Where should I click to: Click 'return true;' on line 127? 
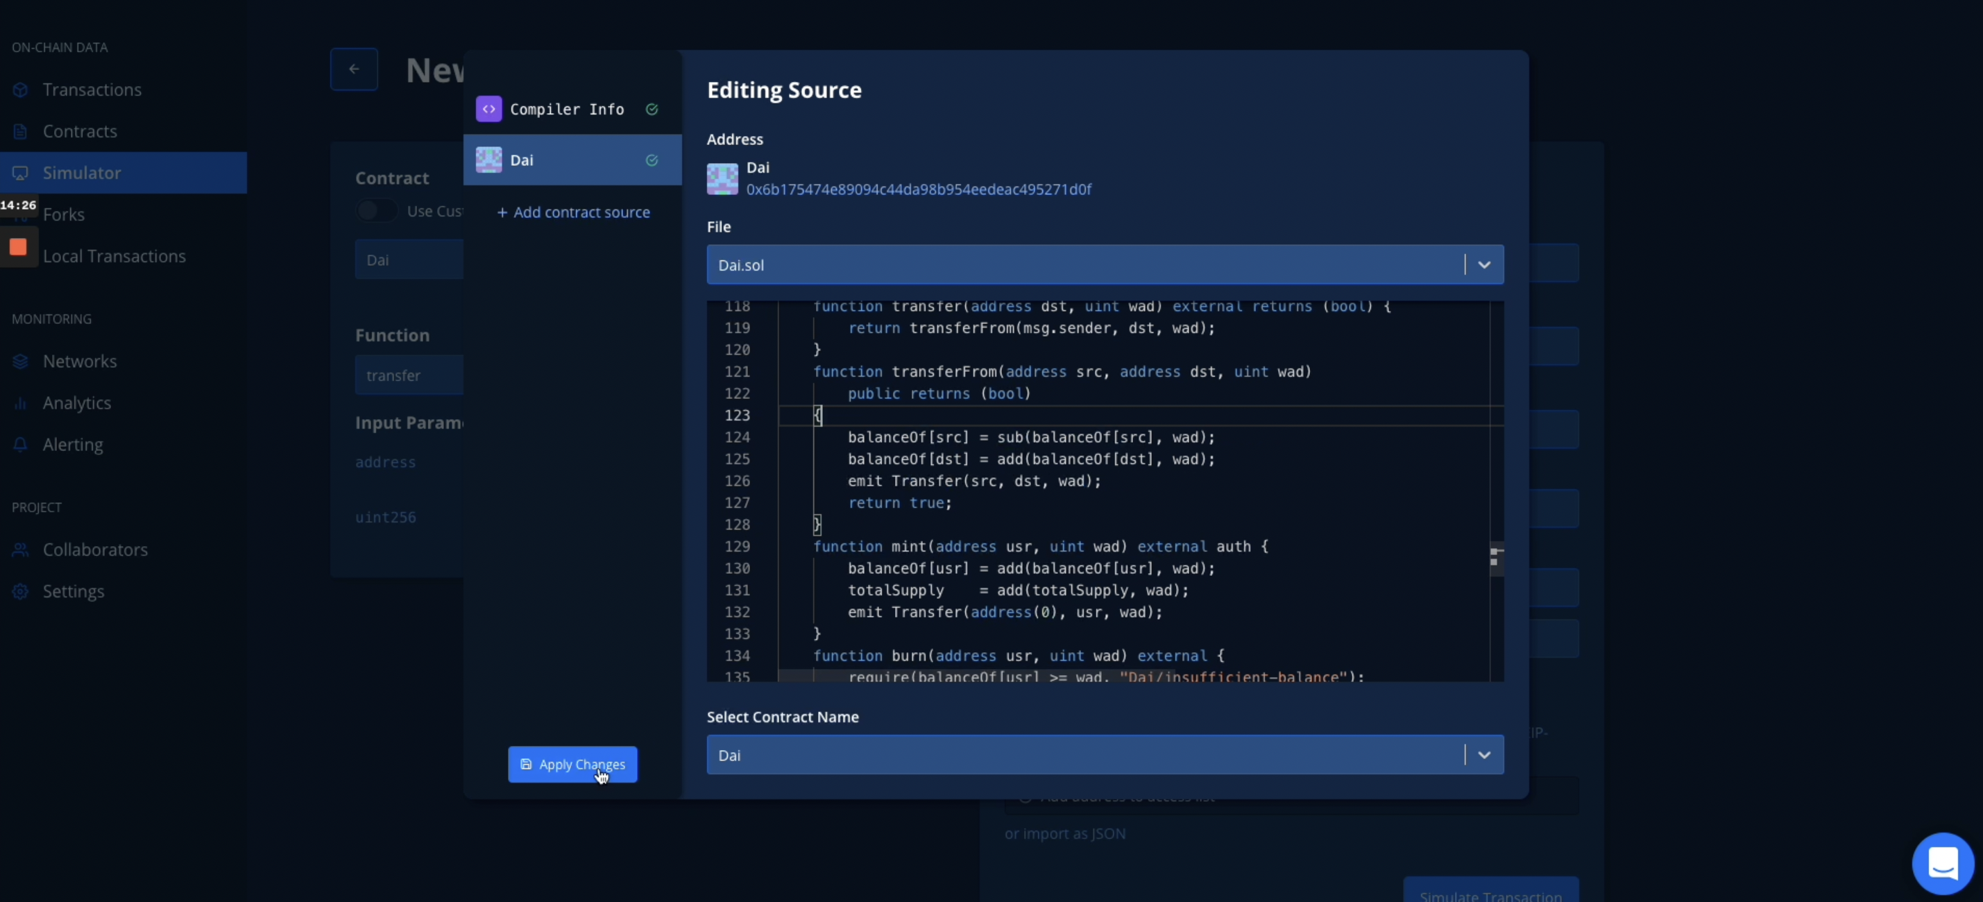point(900,502)
